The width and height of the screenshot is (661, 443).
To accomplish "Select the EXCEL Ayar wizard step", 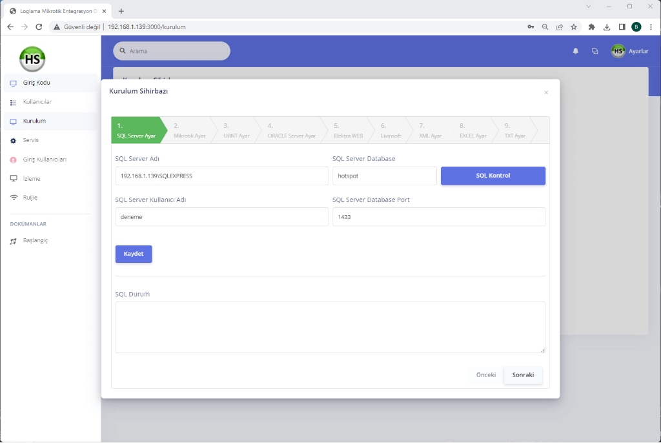I will pyautogui.click(x=473, y=130).
